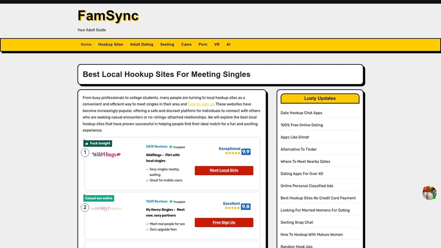Open the Date Hookup Chat Apps link
The image size is (441, 248).
(301, 113)
